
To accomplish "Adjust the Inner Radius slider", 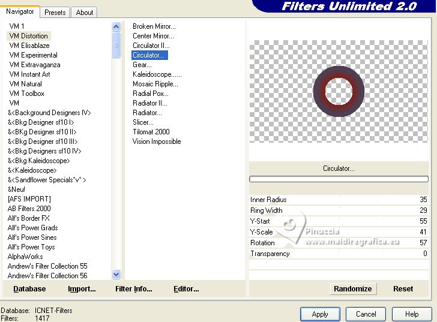I will 339,200.
